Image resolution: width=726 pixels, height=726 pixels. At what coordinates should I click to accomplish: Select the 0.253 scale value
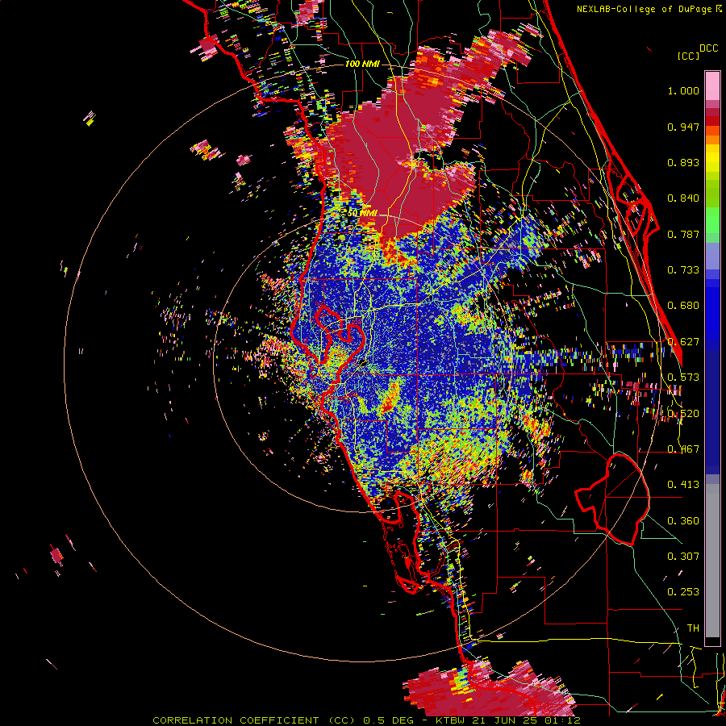[x=683, y=592]
